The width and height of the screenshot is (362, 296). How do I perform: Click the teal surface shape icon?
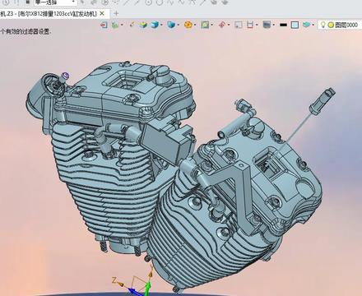point(307,25)
